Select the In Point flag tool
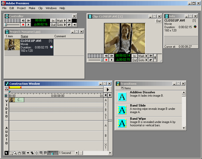The height and width of the screenshot is (159, 202). pyautogui.click(x=41, y=153)
